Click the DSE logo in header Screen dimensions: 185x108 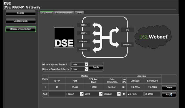coord(8,3)
